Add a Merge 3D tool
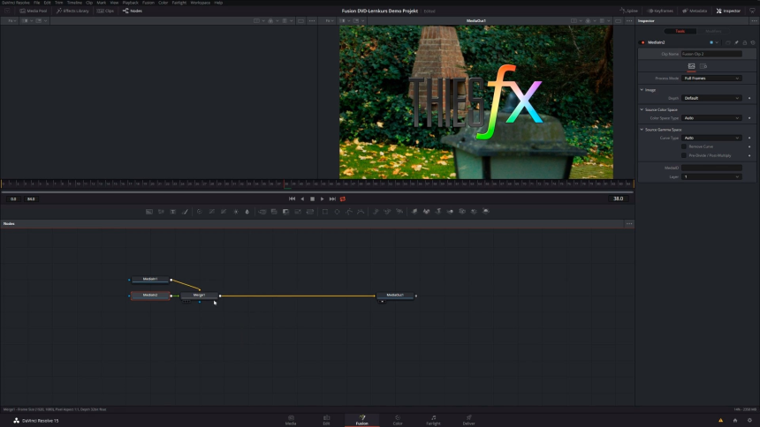The width and height of the screenshot is (760, 427). [x=450, y=212]
